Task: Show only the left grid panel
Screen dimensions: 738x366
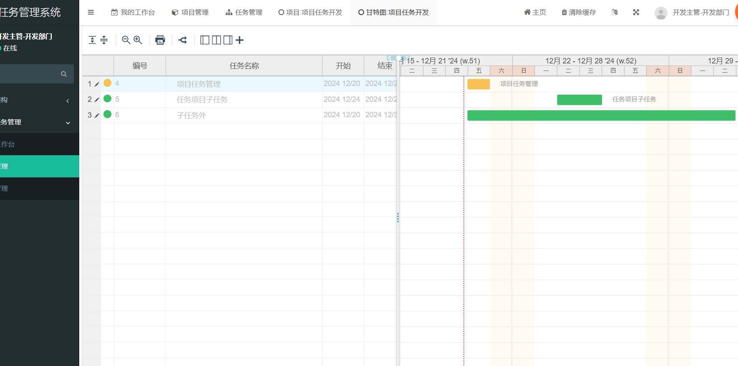Action: pos(205,40)
